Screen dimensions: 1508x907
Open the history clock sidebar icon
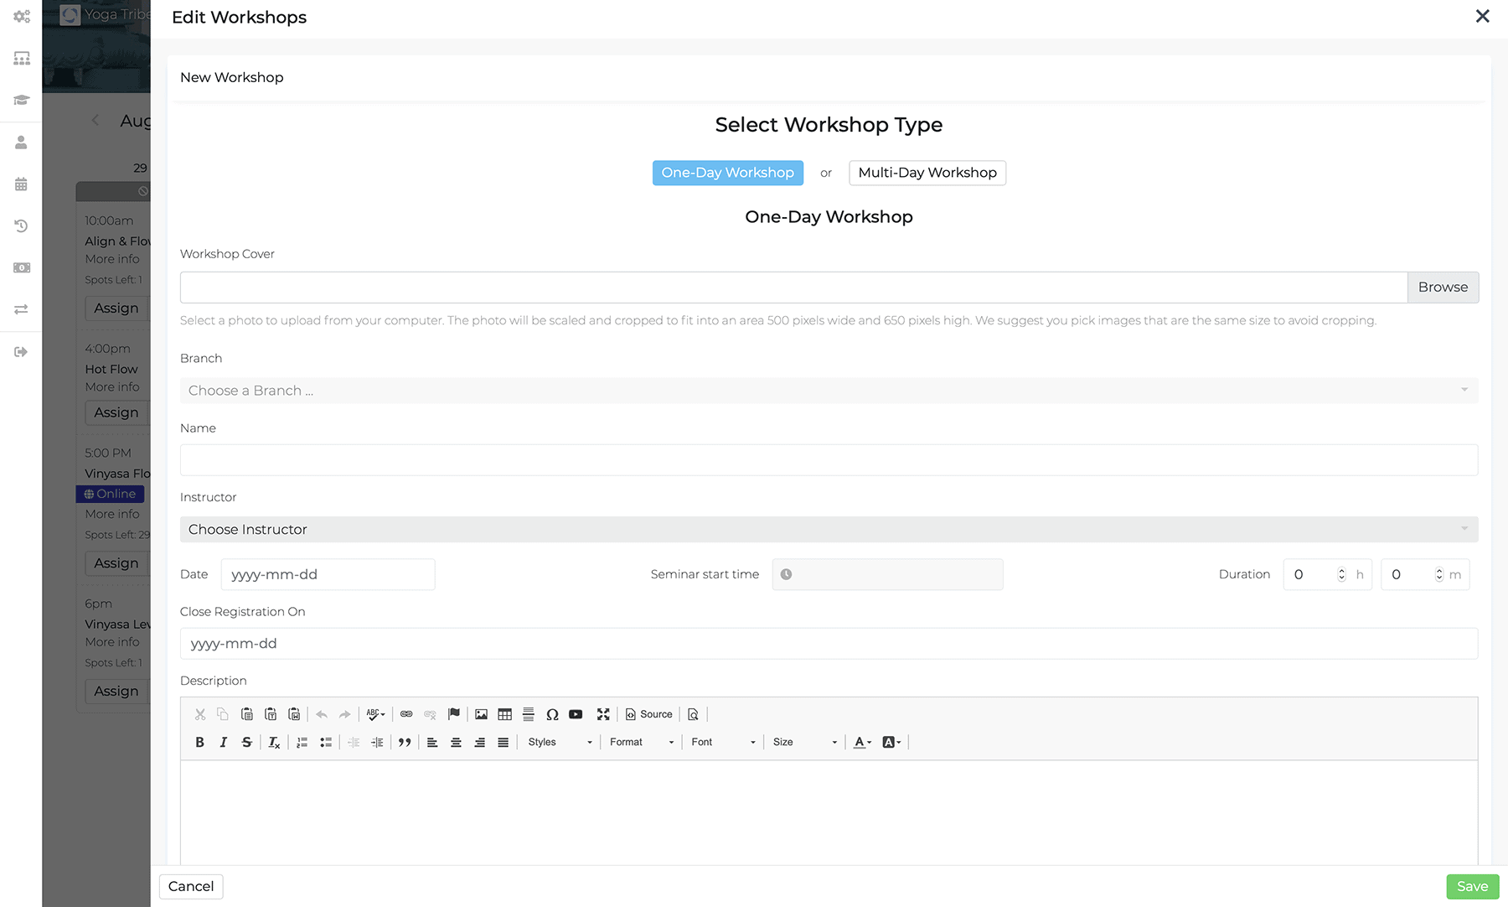[x=22, y=226]
